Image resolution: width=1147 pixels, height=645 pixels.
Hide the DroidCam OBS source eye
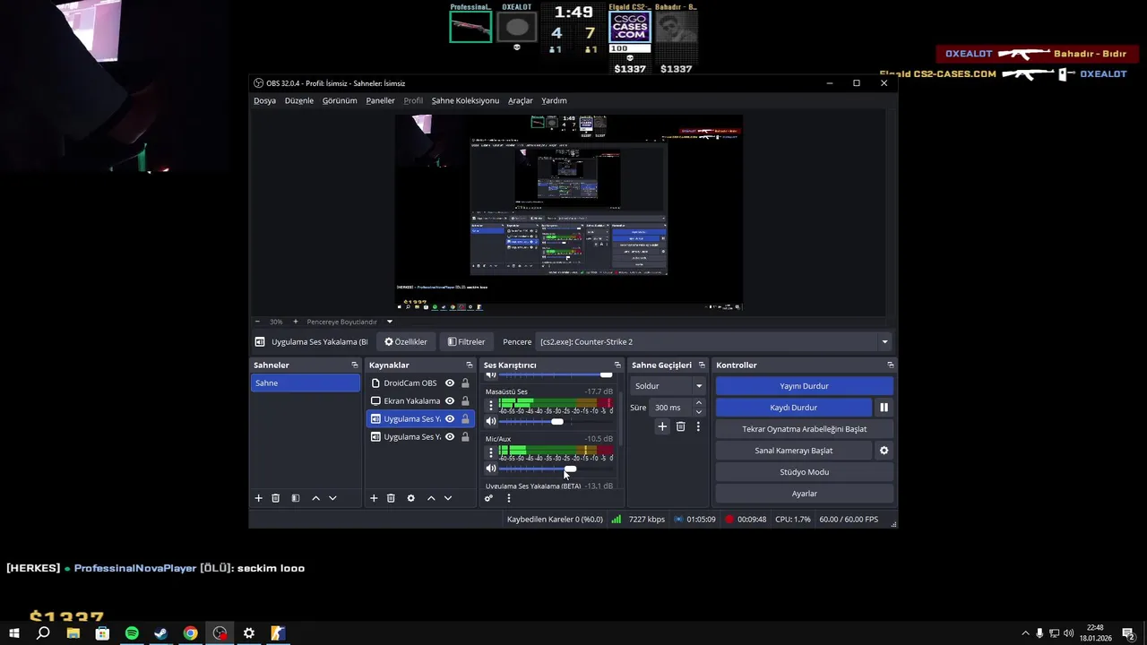(450, 383)
